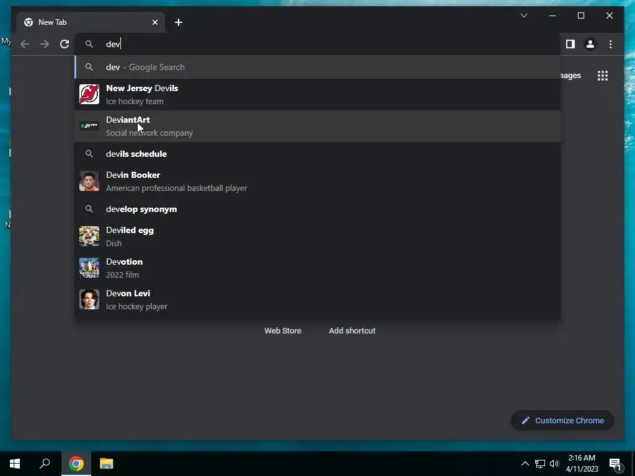The height and width of the screenshot is (476, 635).
Task: Open the Images link
Action: coord(571,76)
